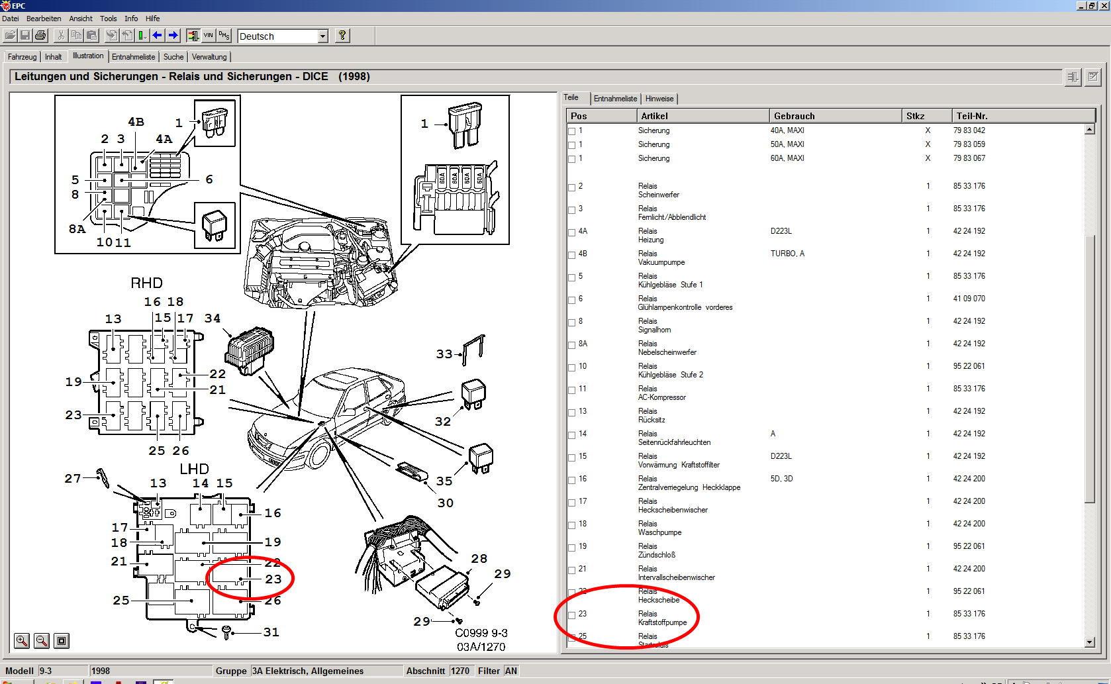Check position 18 Waschpumpe checkbox
Screen dimensions: 1111x684
[x=572, y=525]
